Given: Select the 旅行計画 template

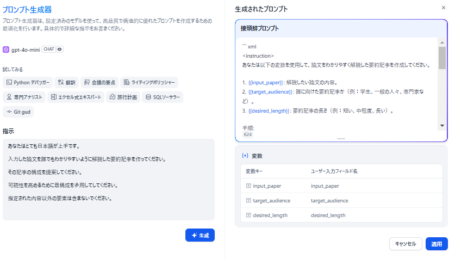Looking at the screenshot, I should click(x=123, y=97).
